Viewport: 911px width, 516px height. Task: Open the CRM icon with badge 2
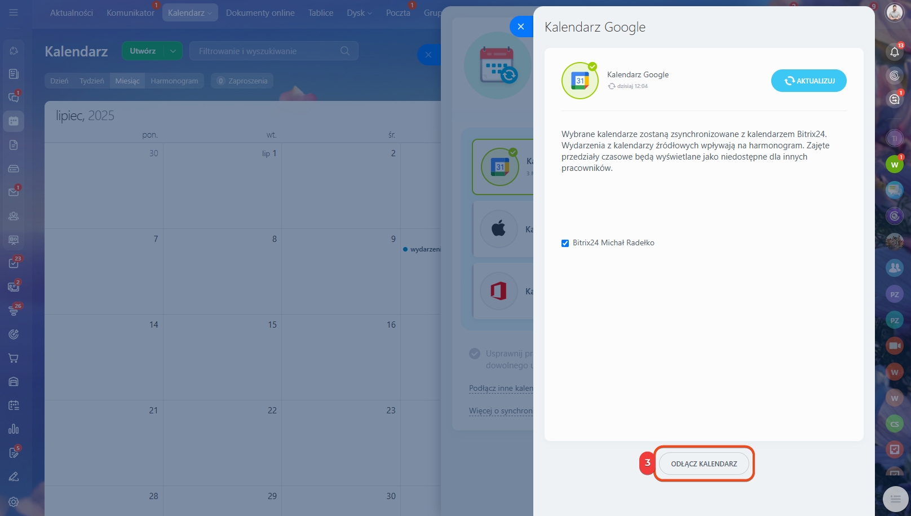14,287
